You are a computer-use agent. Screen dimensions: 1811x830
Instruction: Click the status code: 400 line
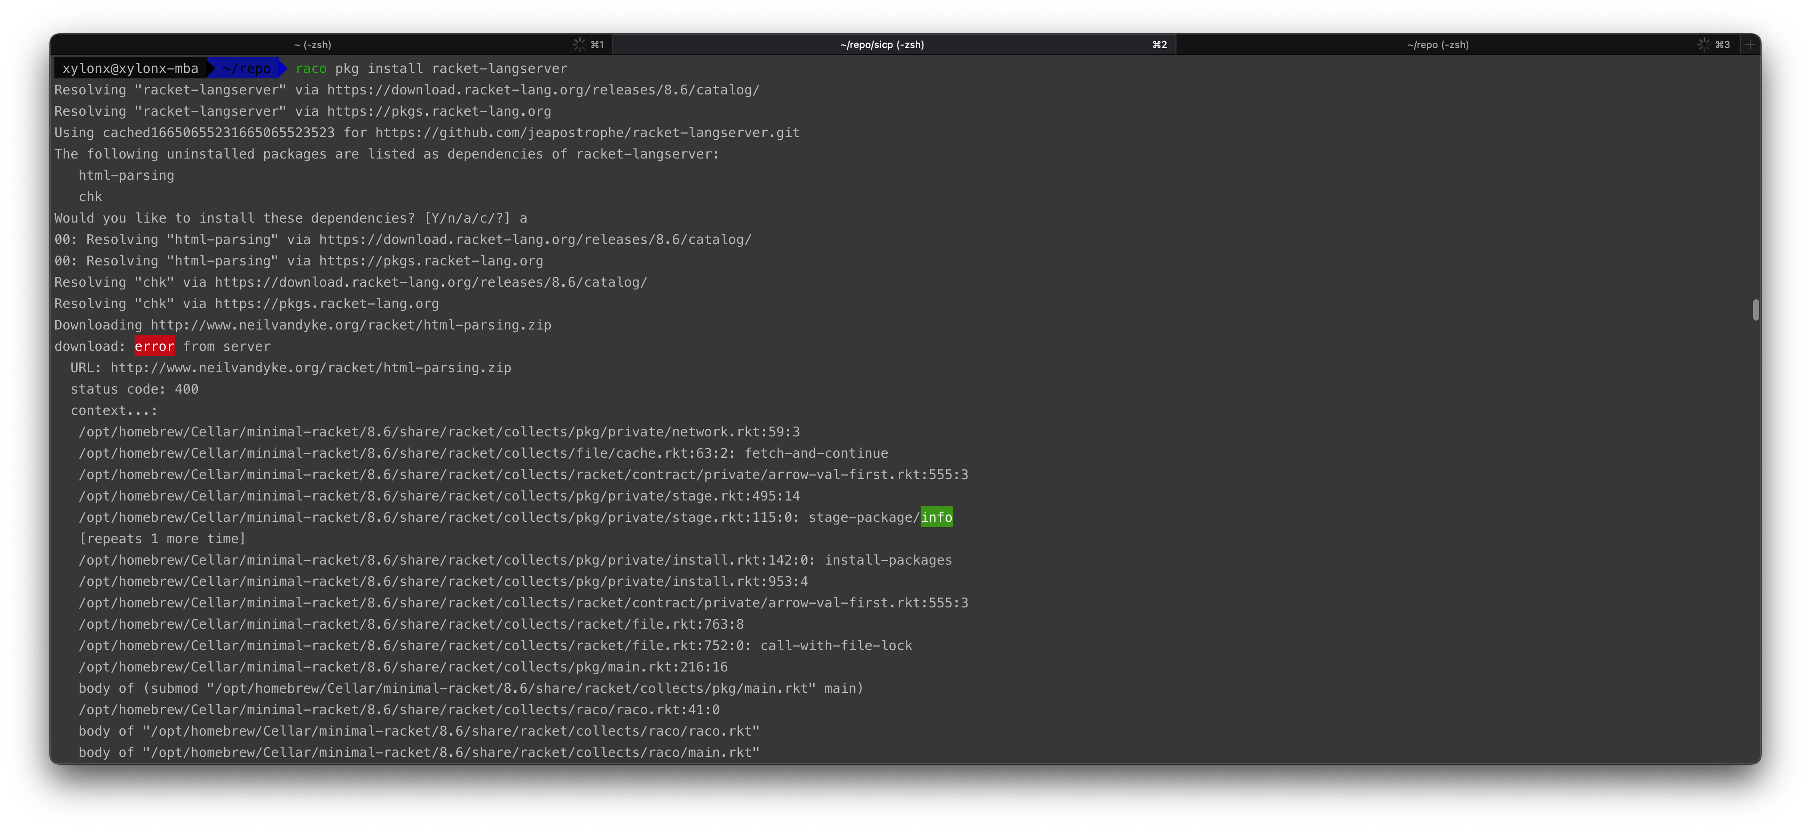coord(134,389)
